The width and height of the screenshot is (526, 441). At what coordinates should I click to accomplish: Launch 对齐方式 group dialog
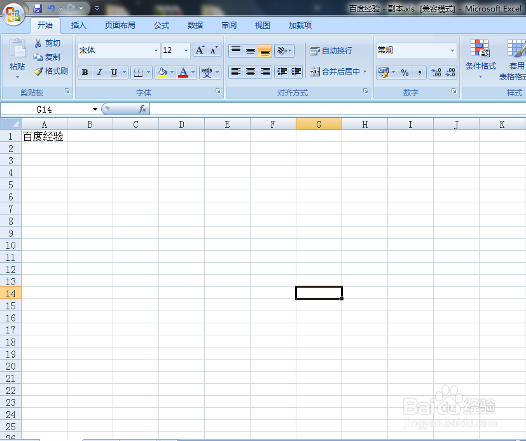click(x=365, y=91)
